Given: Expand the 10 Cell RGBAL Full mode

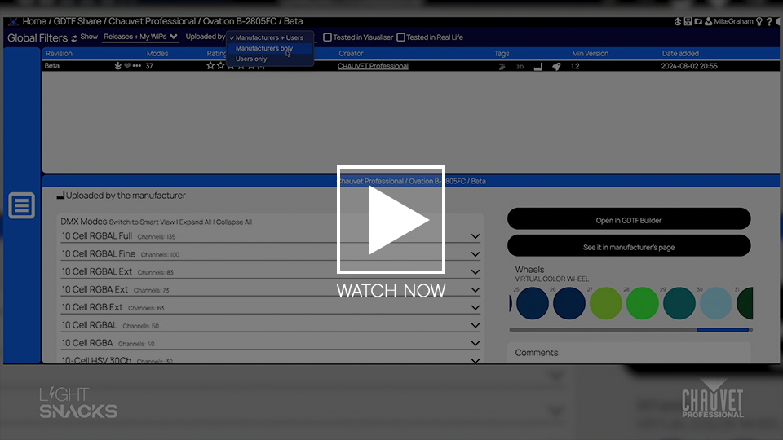Looking at the screenshot, I should (476, 236).
